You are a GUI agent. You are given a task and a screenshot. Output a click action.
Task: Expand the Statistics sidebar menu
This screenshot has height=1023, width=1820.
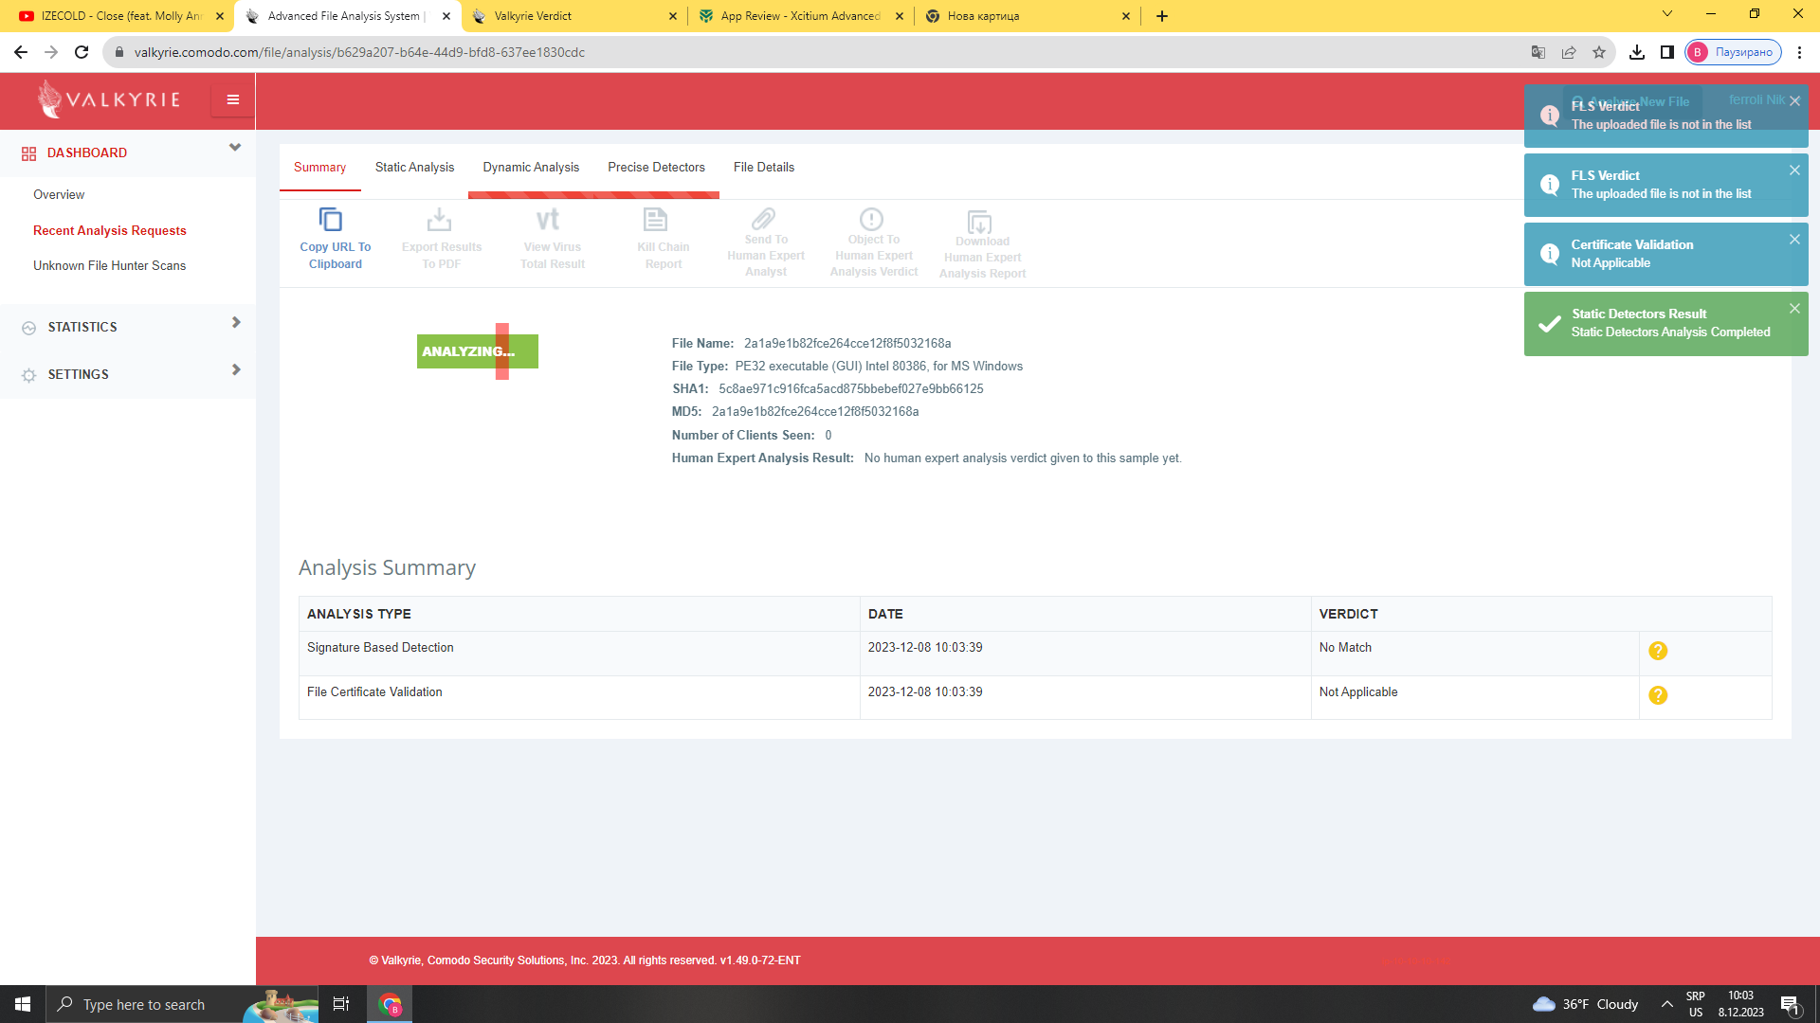point(235,323)
